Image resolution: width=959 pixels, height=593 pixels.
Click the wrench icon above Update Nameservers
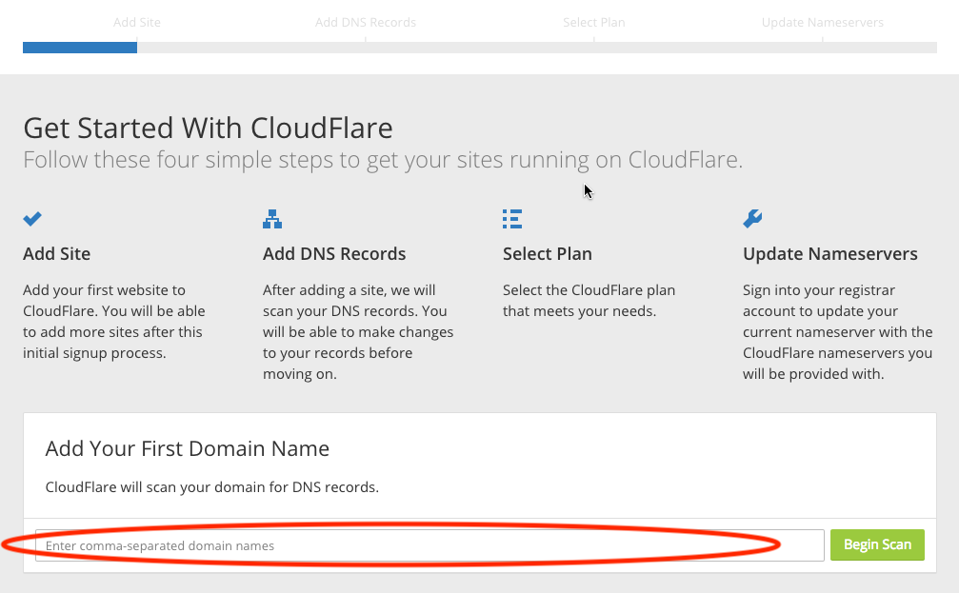click(x=752, y=218)
